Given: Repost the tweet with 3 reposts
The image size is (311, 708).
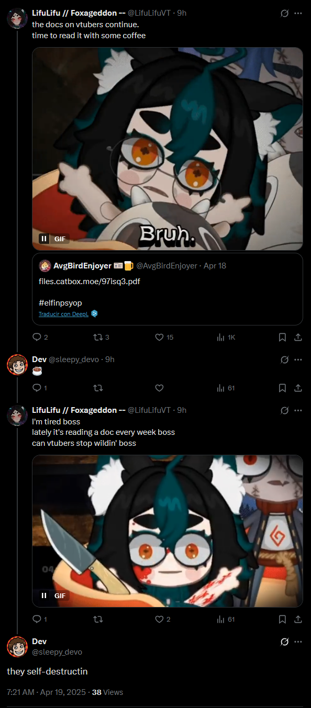Looking at the screenshot, I should click(x=101, y=337).
